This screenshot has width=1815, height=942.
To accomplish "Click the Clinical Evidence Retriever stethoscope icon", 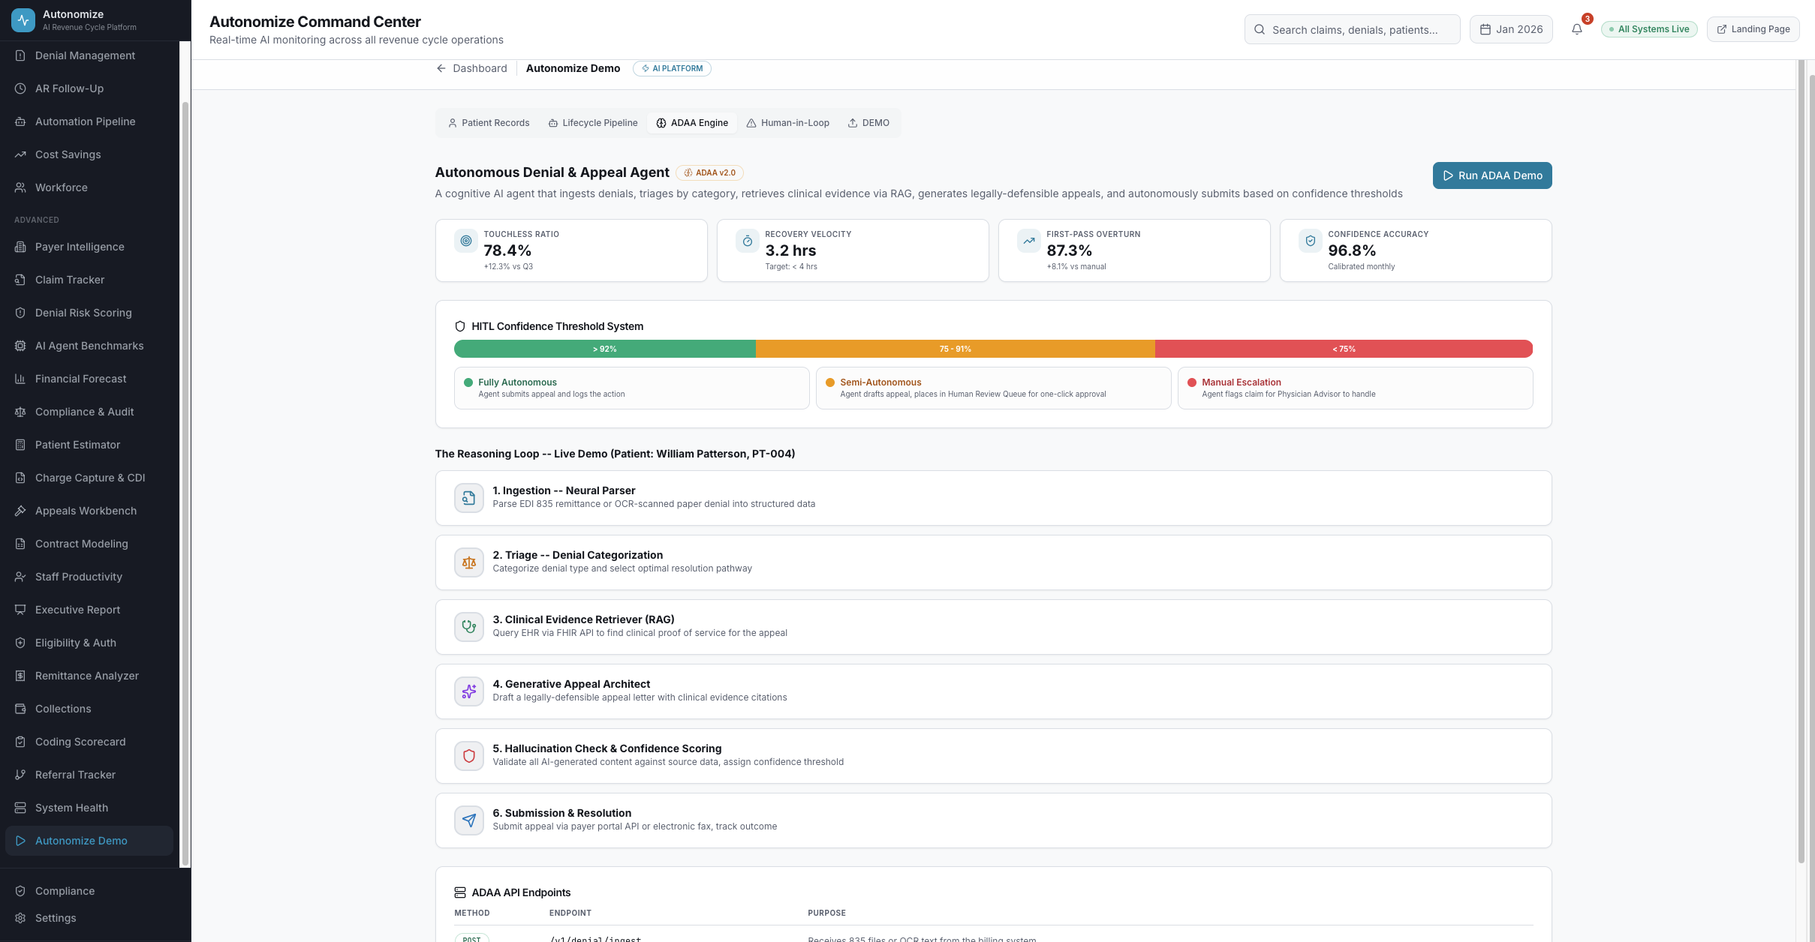I will [x=468, y=627].
